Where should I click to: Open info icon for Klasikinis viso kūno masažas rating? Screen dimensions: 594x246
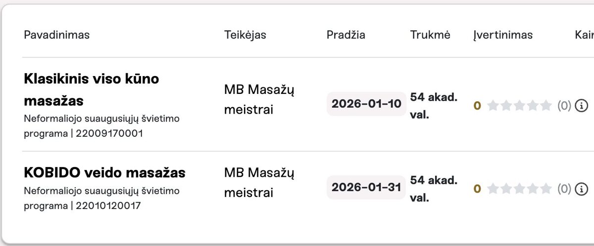582,105
